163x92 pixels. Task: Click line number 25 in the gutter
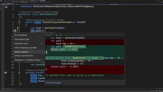coord(12,84)
